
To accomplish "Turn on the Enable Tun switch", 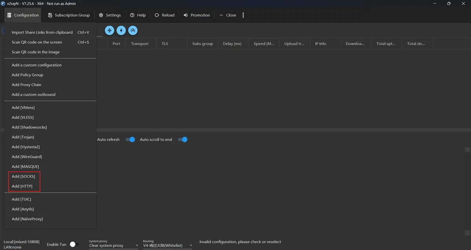I will pyautogui.click(x=74, y=244).
